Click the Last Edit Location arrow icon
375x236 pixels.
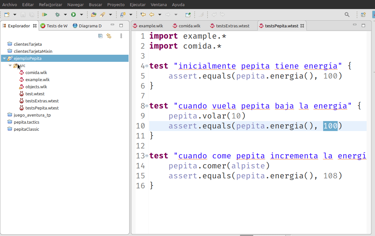click(x=143, y=14)
